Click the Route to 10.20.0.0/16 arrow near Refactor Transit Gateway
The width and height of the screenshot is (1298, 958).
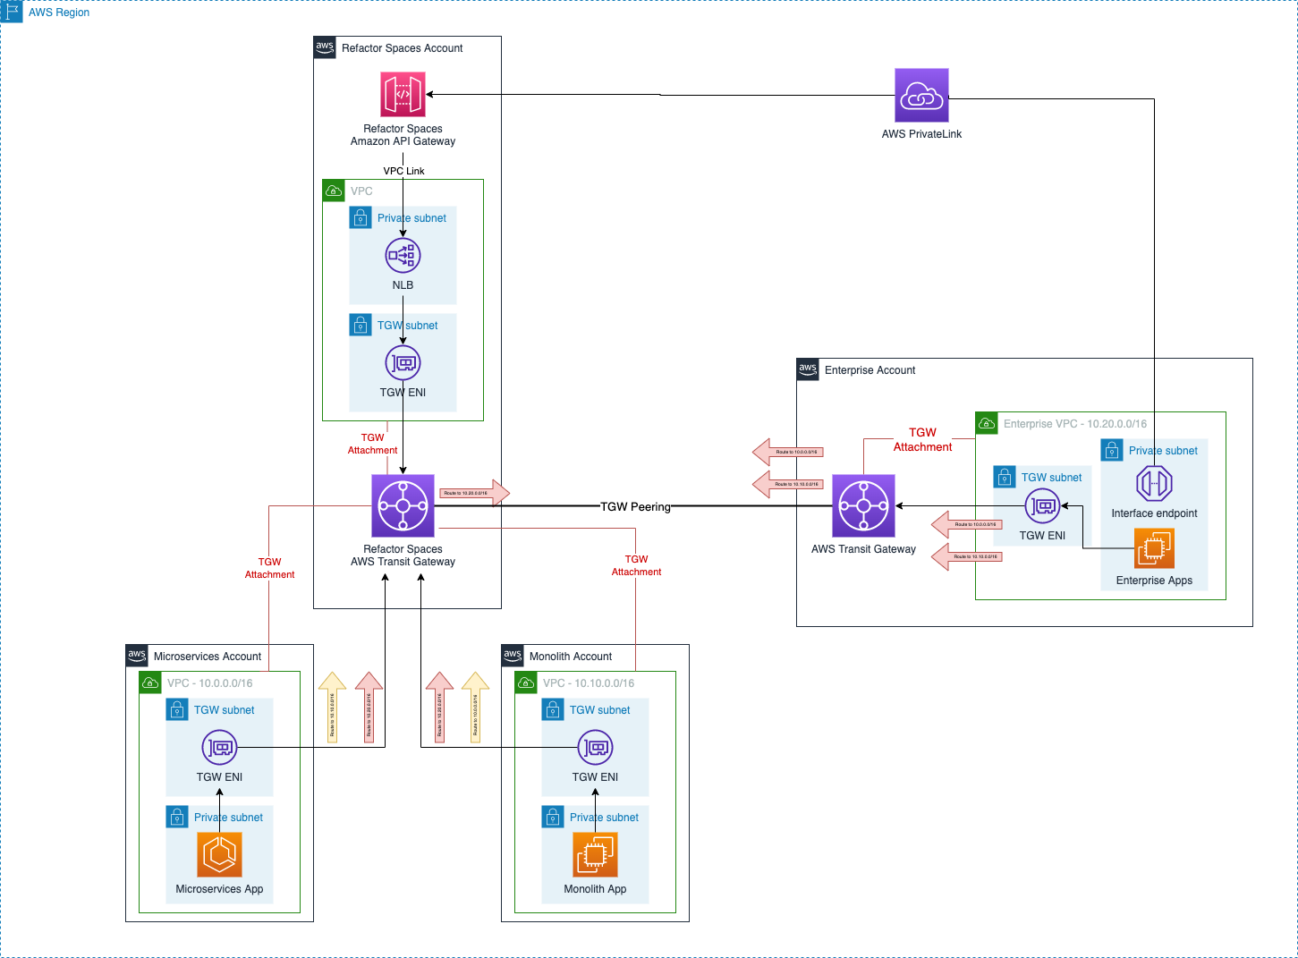pyautogui.click(x=472, y=493)
